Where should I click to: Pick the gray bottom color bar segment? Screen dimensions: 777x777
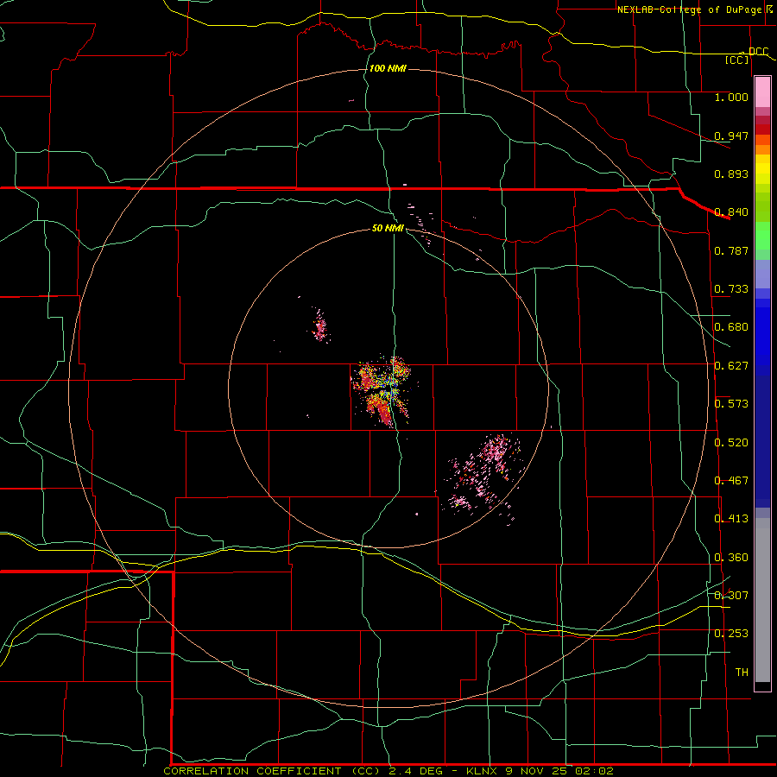tap(762, 600)
